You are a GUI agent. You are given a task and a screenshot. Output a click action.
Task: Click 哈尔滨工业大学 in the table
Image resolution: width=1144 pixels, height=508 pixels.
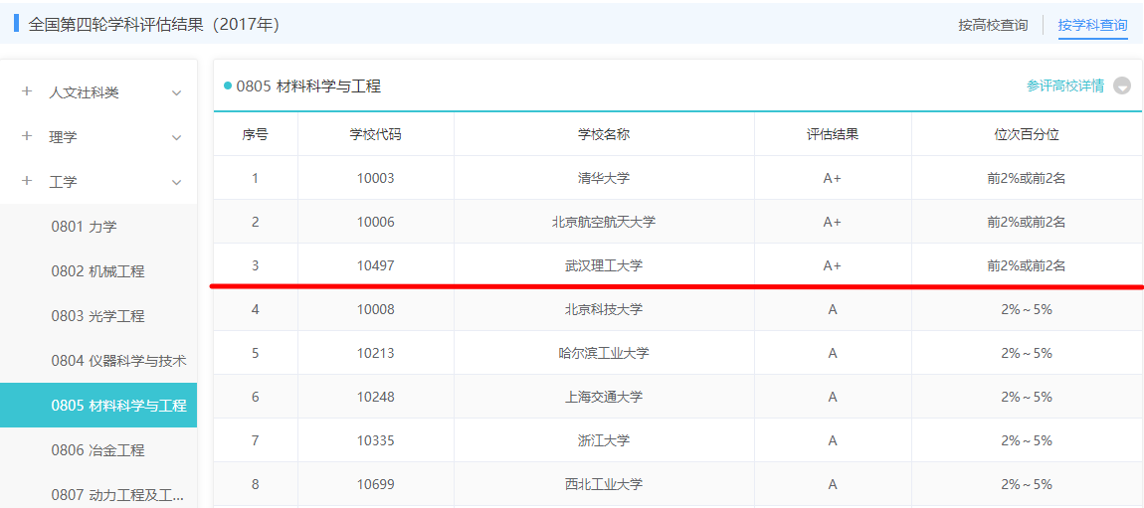(x=604, y=353)
